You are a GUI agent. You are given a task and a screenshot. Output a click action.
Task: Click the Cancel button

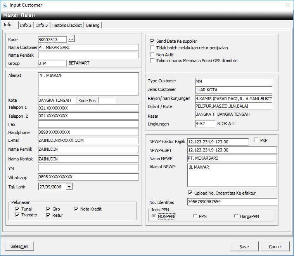point(275,247)
